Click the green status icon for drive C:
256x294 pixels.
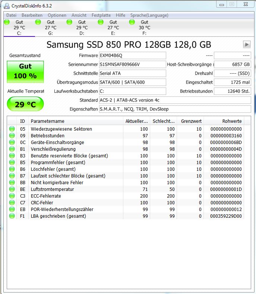7,22
